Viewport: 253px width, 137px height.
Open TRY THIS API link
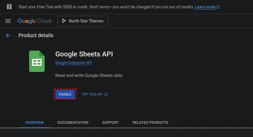coord(95,94)
